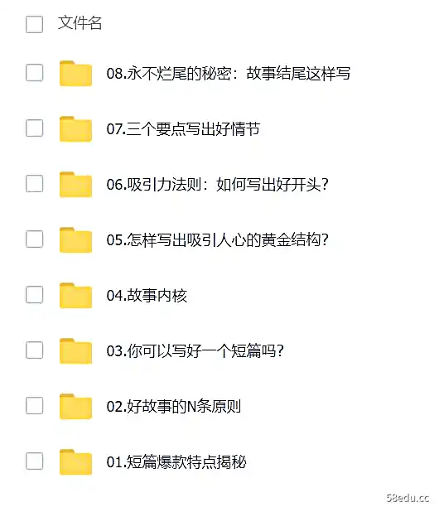The image size is (439, 512).
Task: Click the folder icon for 08.永不烂尾的秘密
Action: pyautogui.click(x=75, y=74)
